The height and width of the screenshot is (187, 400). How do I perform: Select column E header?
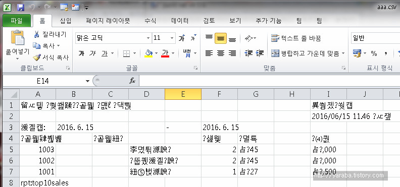pos(183,94)
